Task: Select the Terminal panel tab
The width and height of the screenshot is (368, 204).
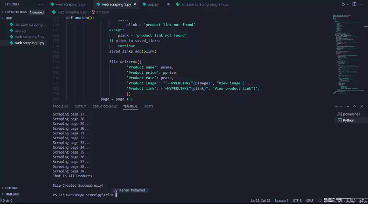Action: 130,106
